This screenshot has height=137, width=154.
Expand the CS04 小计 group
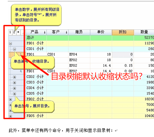coord(15,88)
